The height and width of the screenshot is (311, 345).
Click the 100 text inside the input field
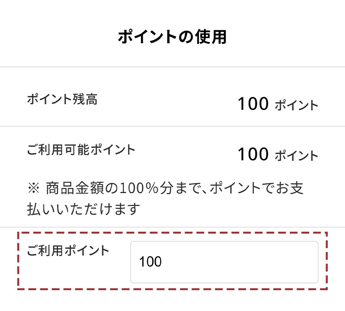pos(150,262)
